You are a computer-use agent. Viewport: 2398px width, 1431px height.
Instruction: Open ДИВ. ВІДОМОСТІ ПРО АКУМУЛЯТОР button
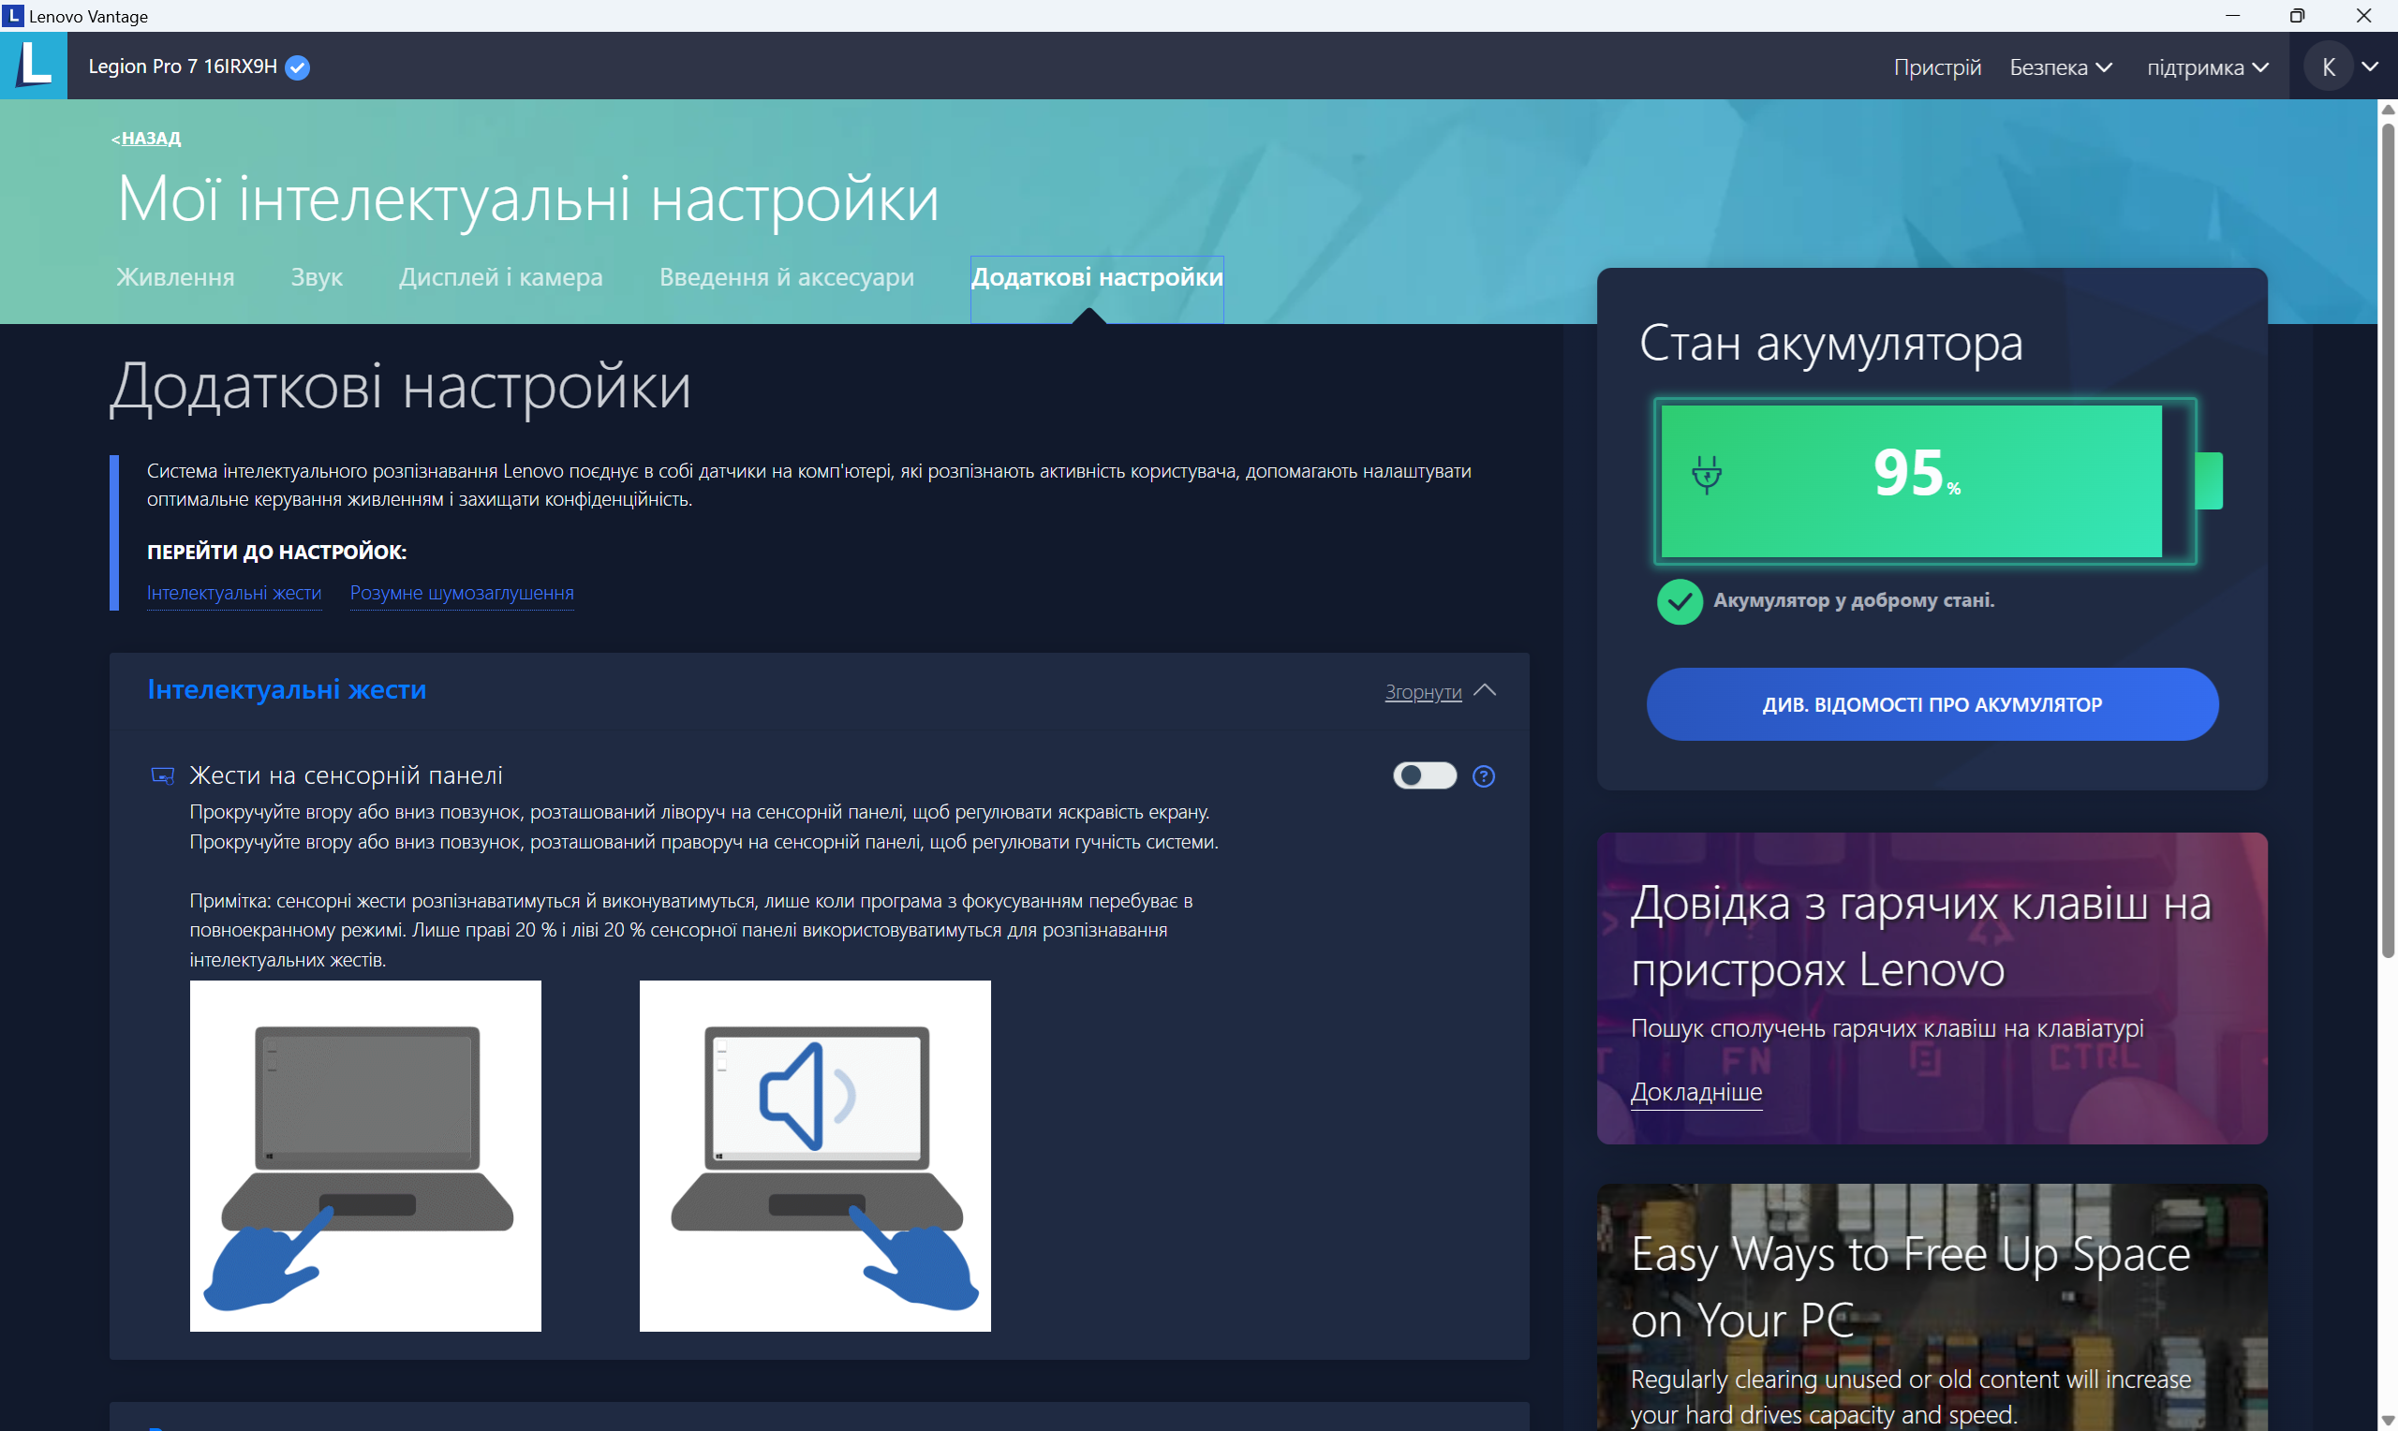[1932, 704]
